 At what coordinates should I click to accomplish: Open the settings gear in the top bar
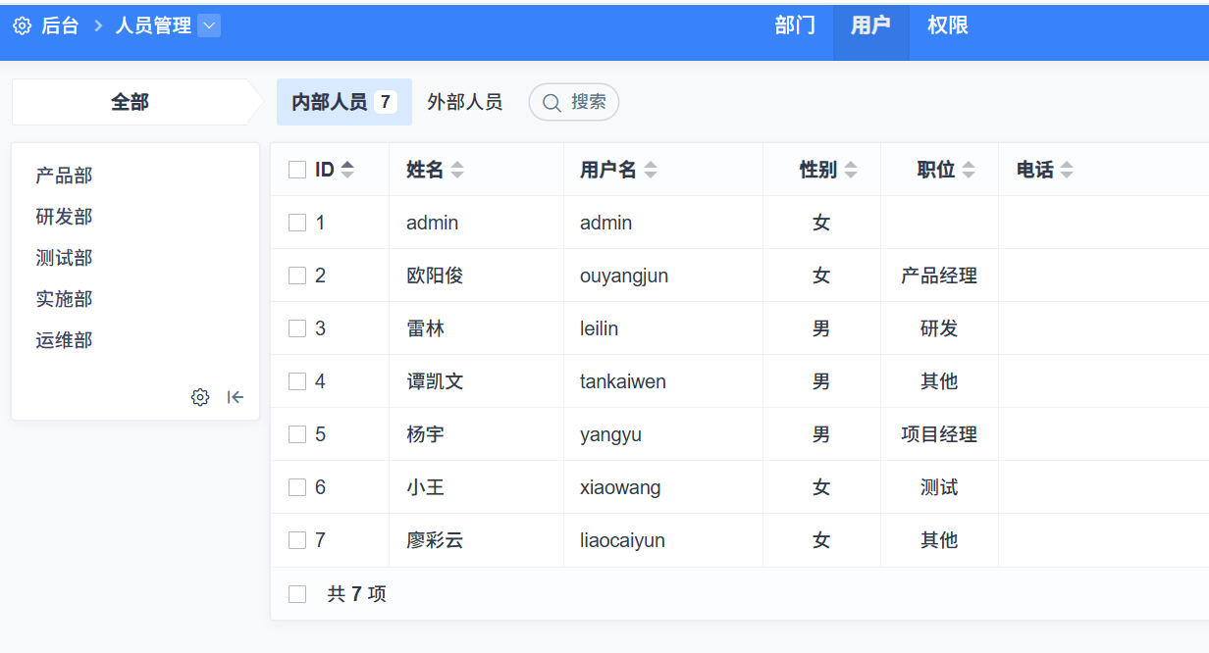[x=22, y=25]
